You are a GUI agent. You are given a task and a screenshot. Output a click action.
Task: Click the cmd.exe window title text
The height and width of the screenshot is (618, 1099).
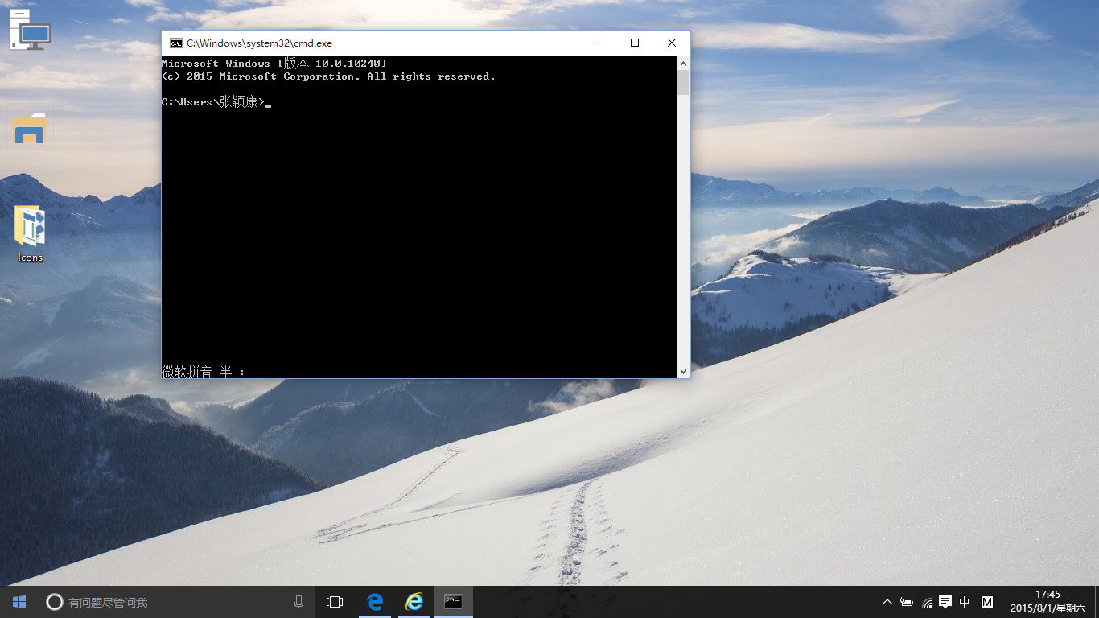pos(259,43)
